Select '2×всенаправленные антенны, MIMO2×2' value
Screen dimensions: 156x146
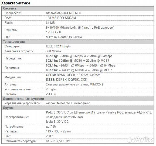74,84
